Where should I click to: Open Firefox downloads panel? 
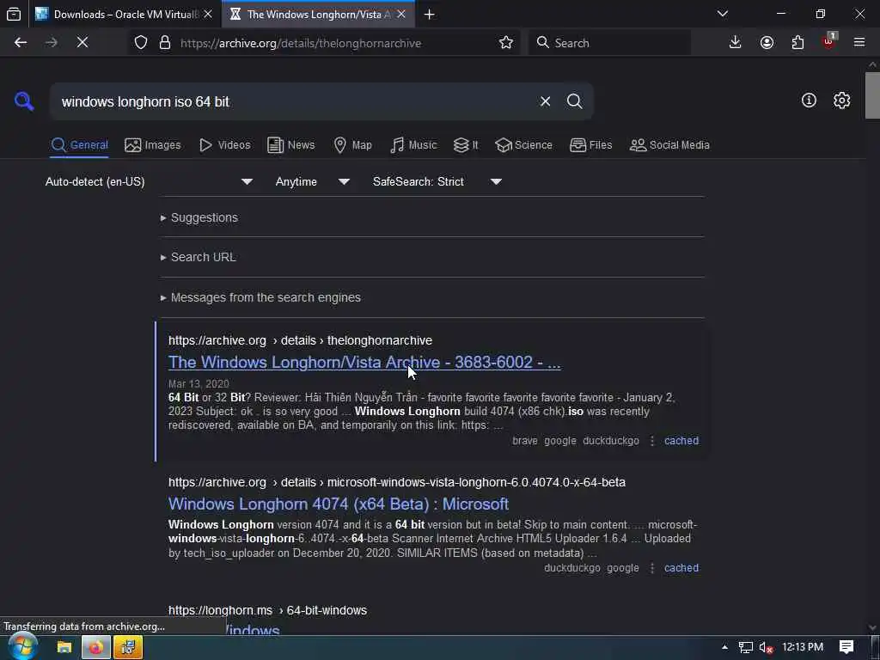click(735, 43)
